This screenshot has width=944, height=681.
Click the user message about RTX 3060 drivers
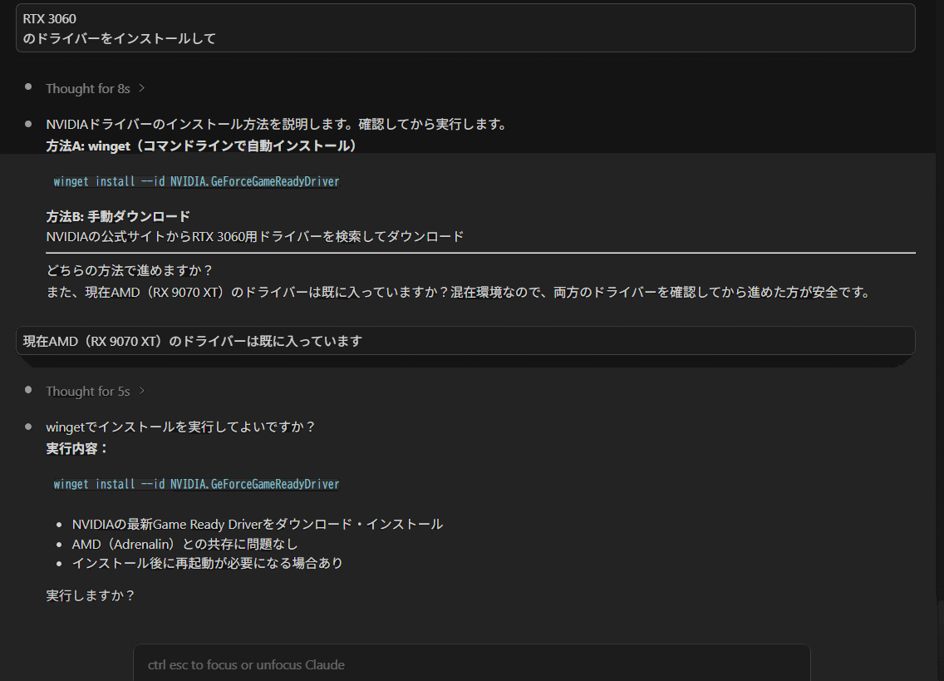(465, 27)
